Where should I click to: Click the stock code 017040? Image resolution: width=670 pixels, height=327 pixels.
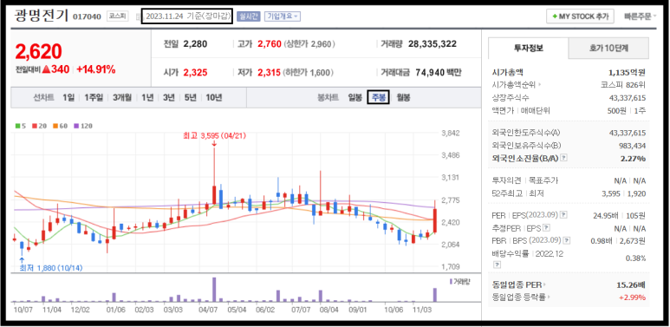[88, 16]
